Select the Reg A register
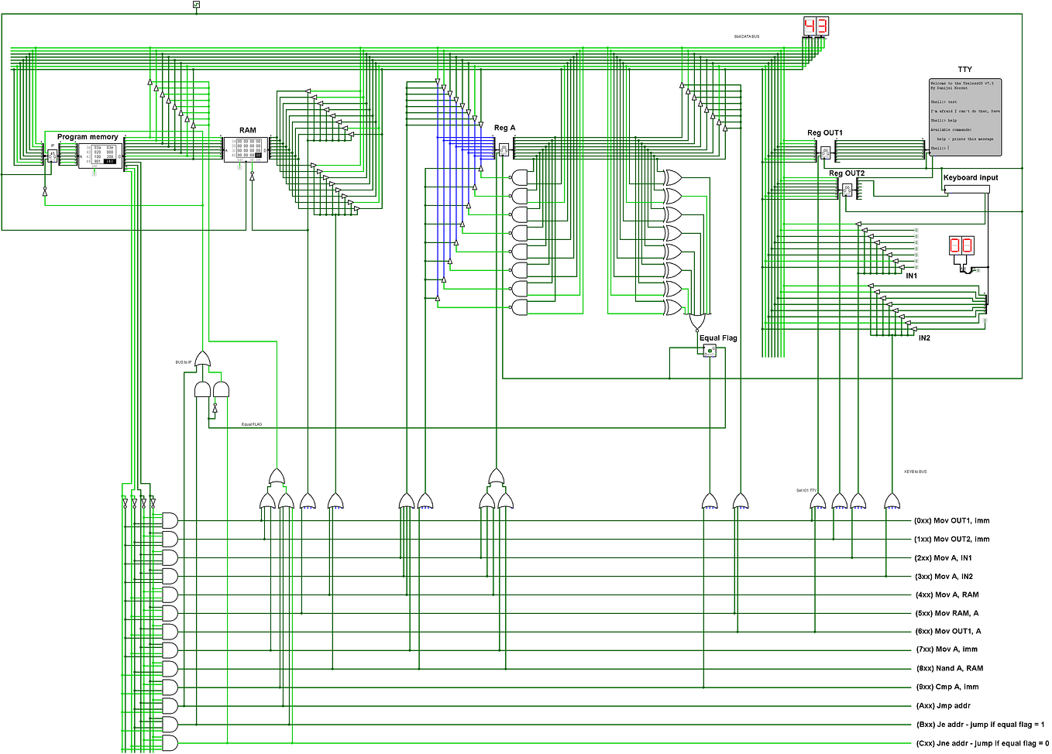 coord(504,149)
